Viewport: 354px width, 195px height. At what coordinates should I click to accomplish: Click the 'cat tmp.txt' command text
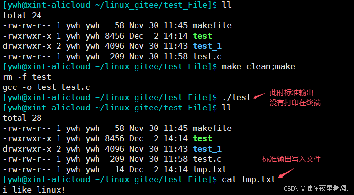tap(249, 180)
